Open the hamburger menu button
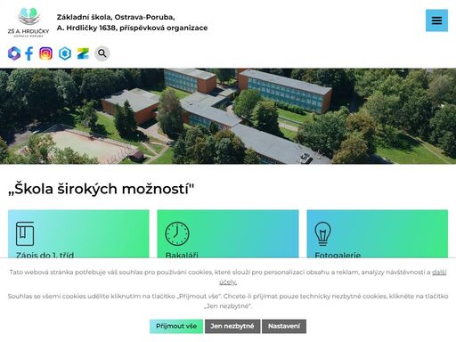Image resolution: width=456 pixels, height=342 pixels. tap(436, 20)
